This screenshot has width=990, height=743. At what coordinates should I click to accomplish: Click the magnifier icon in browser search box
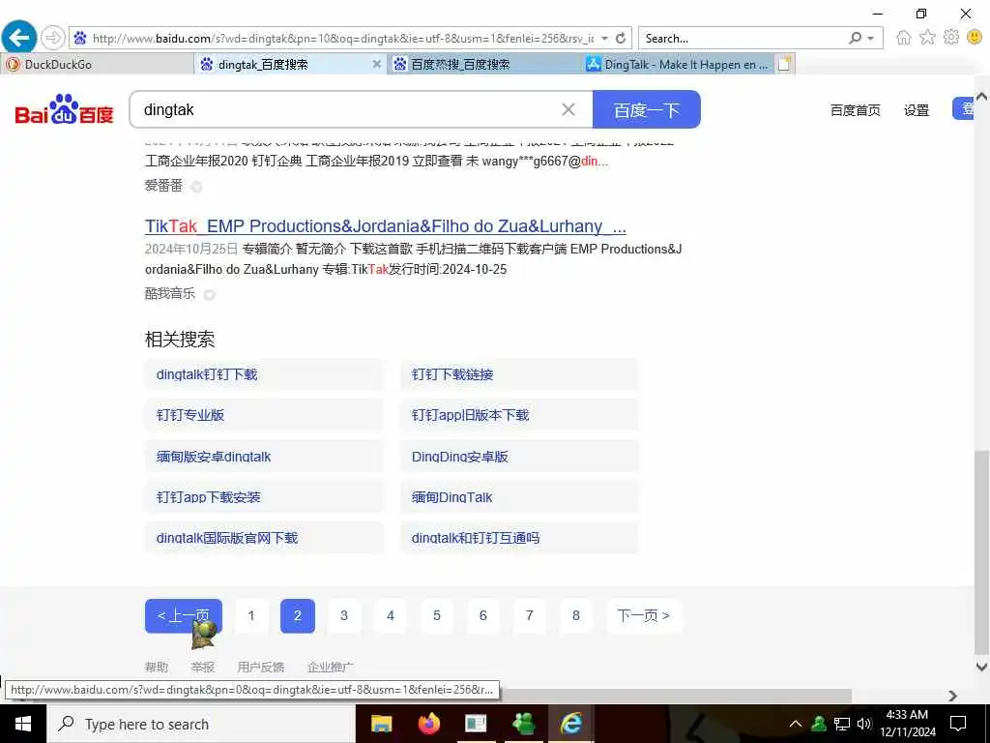(855, 38)
